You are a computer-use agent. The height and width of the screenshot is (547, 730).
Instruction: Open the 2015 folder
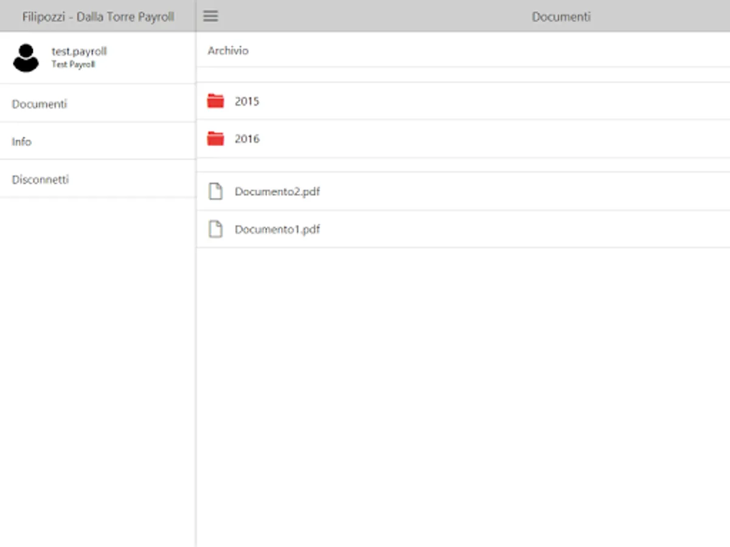(463, 101)
